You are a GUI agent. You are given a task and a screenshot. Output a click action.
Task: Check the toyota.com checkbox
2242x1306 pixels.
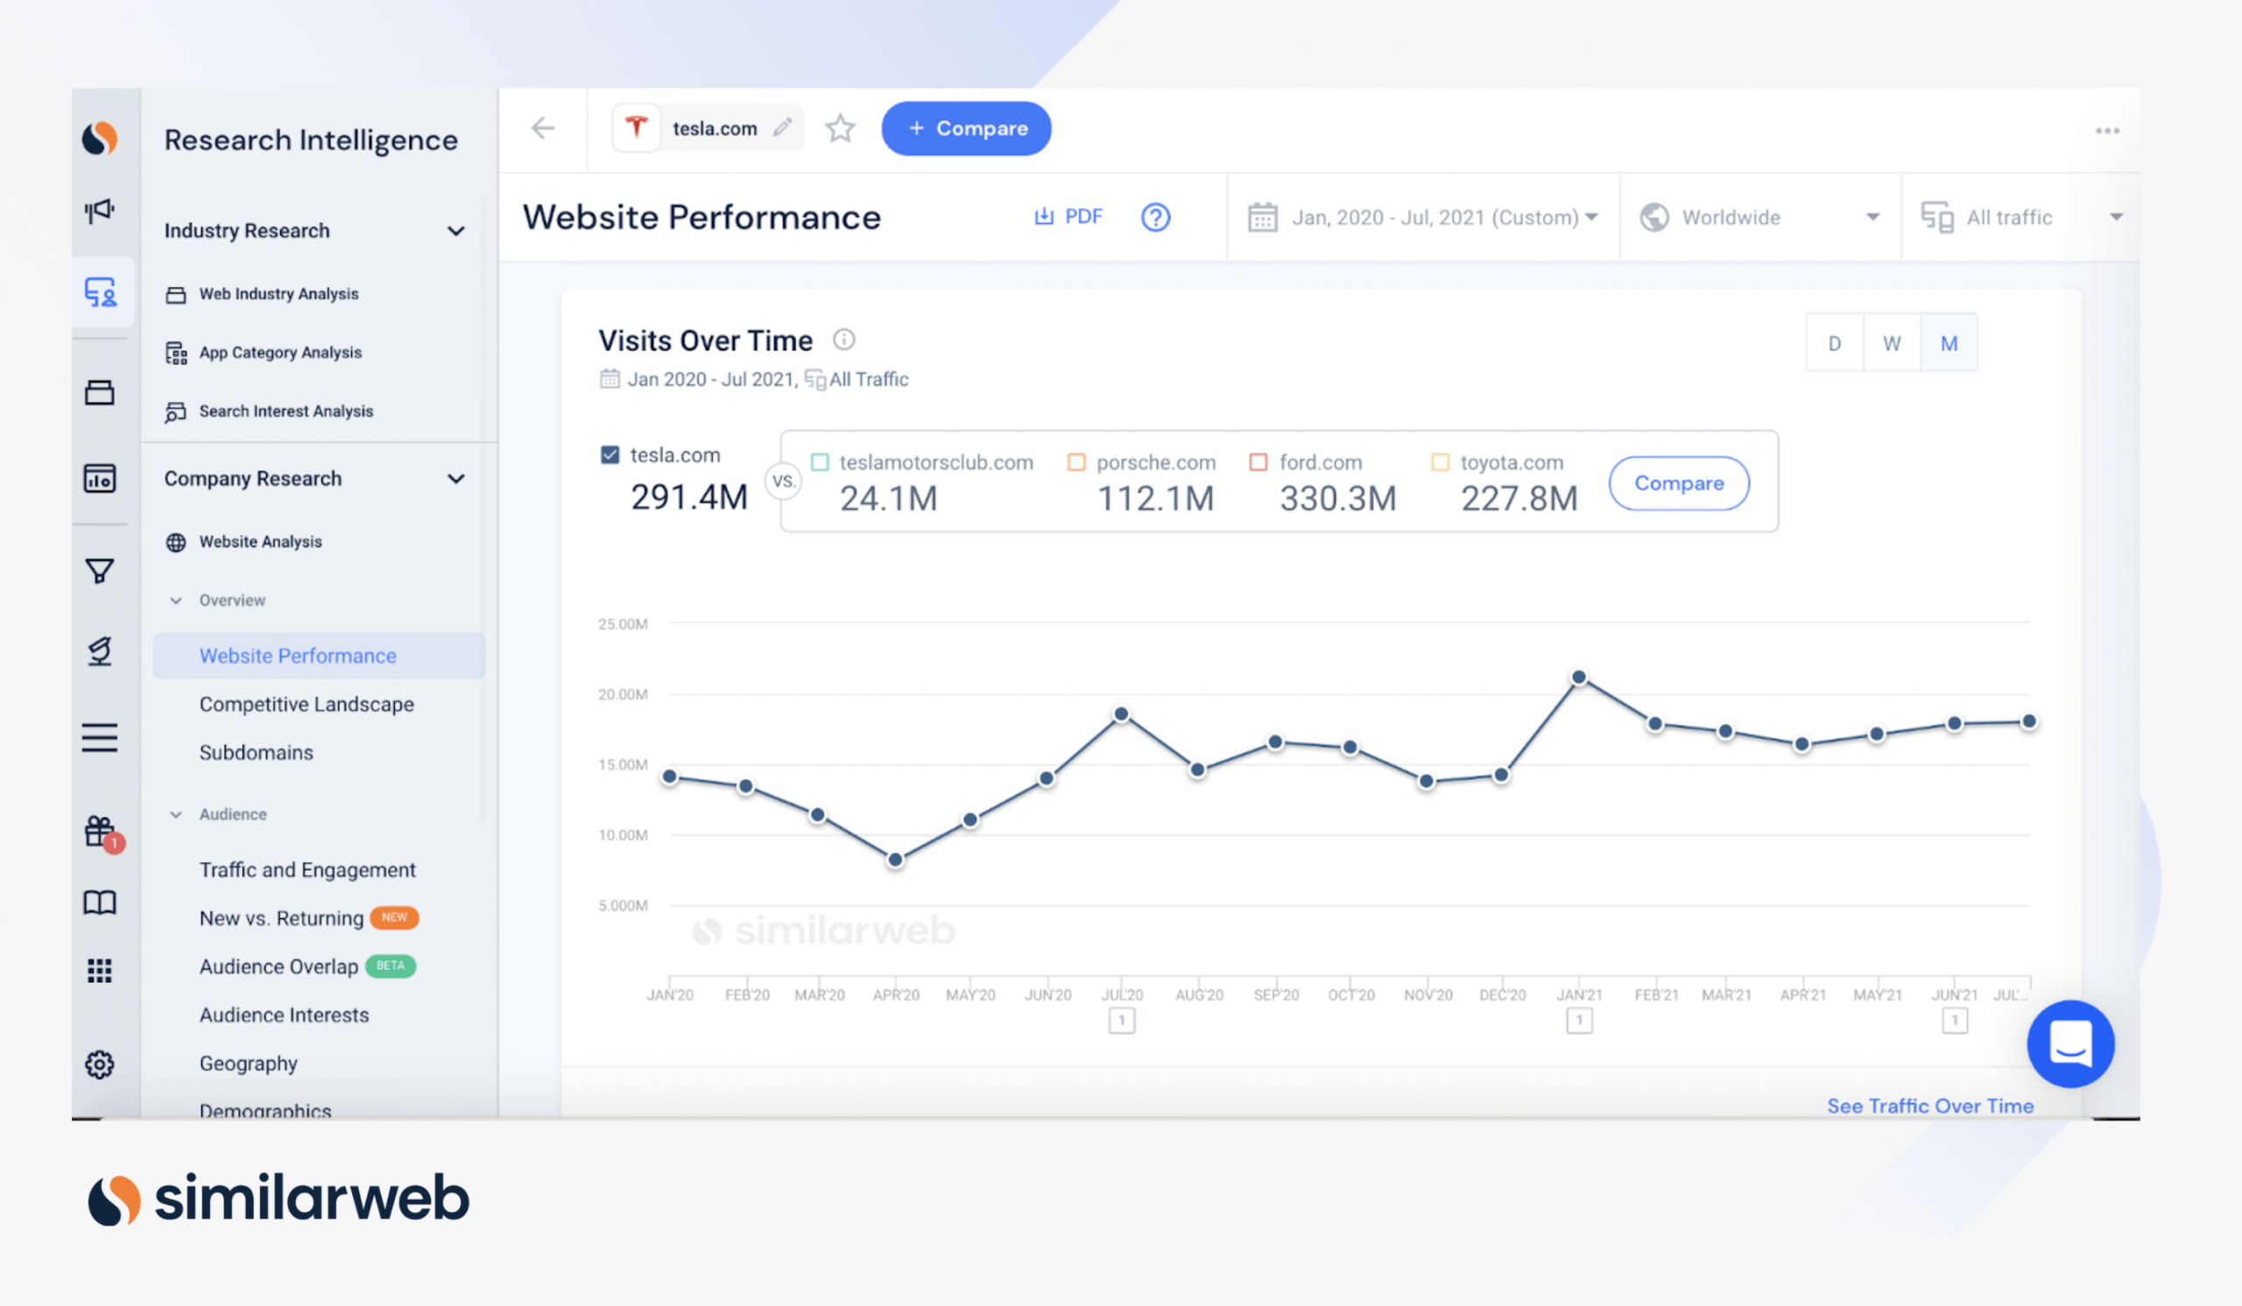pos(1440,462)
